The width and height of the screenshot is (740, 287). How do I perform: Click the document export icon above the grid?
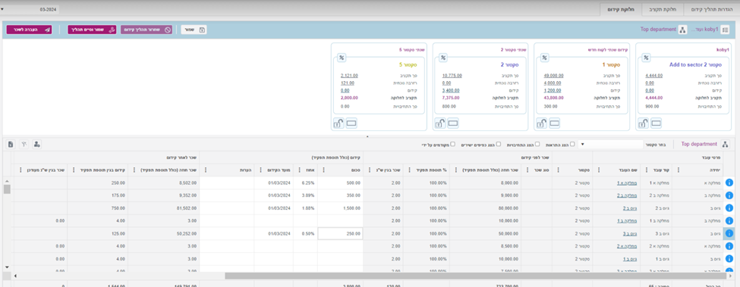click(11, 144)
